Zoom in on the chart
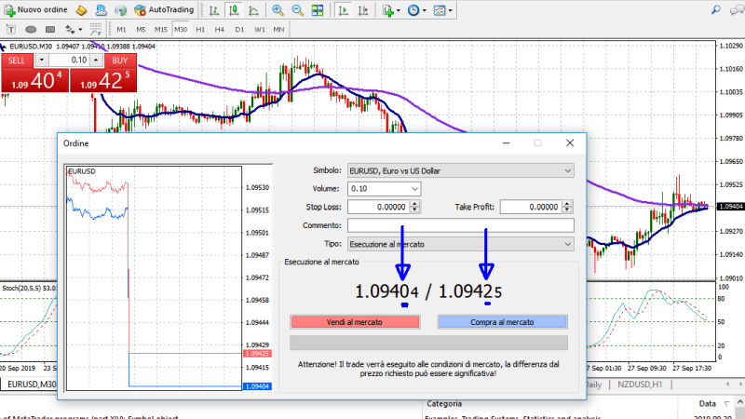This screenshot has width=745, height=419. (278, 10)
